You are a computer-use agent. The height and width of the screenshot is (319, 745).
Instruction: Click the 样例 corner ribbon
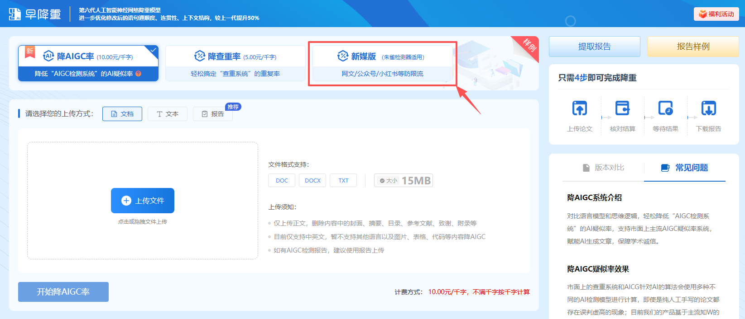(529, 45)
